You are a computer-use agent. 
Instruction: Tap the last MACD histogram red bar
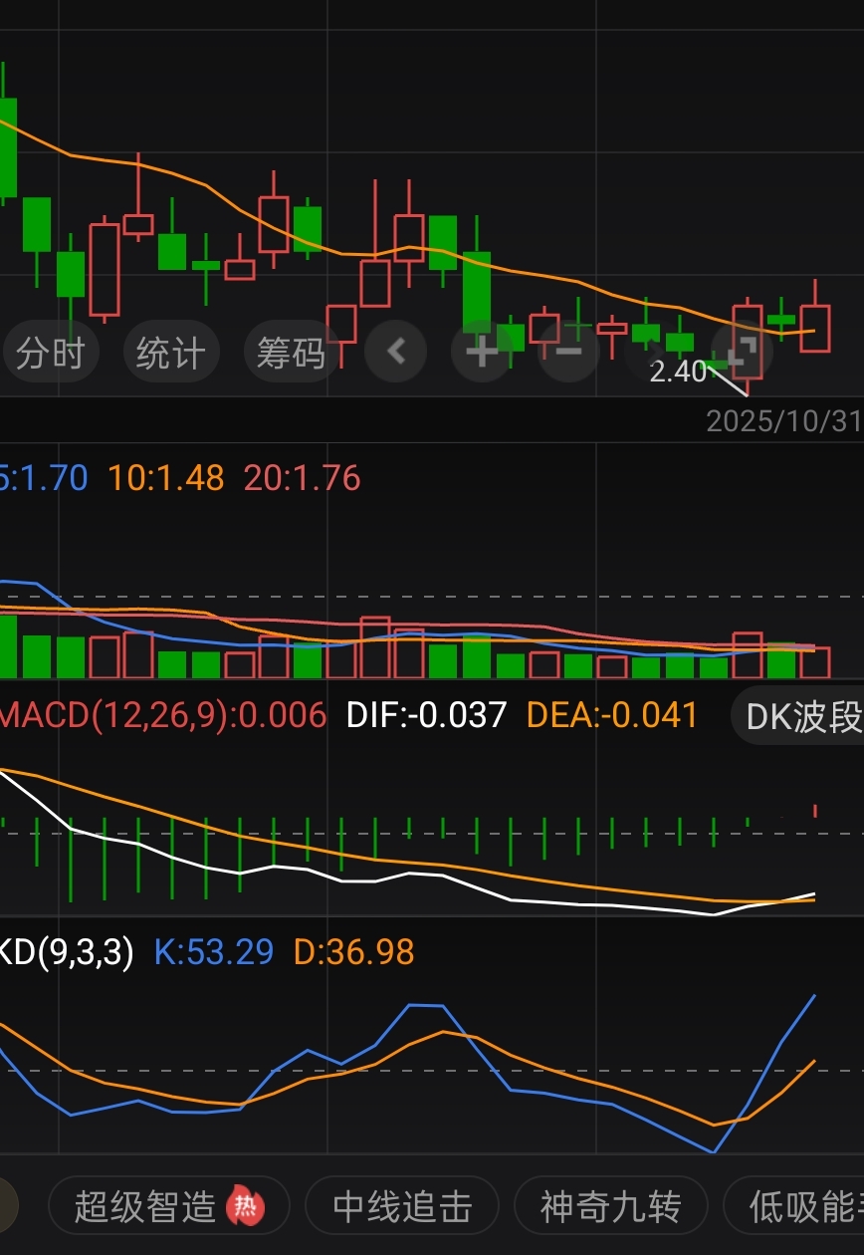click(815, 811)
